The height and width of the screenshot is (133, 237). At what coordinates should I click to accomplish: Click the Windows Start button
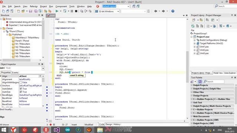pyautogui.click(x=4, y=130)
